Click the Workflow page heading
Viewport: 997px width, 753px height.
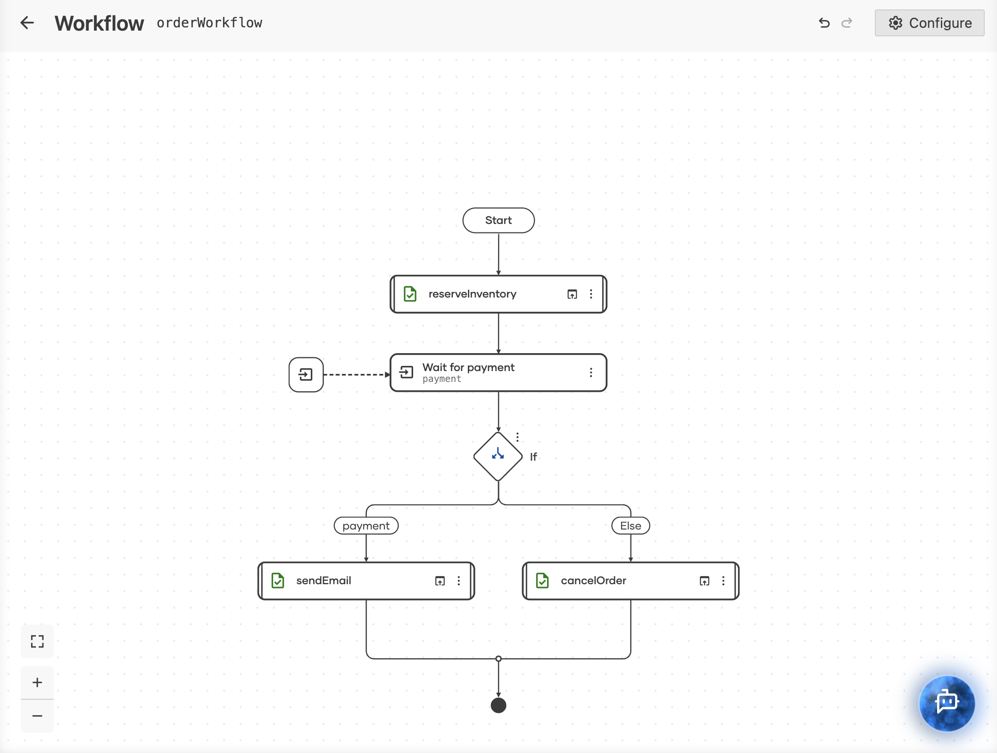tap(99, 23)
